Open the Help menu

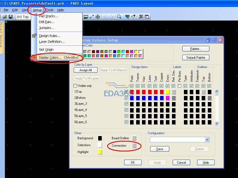60,10
